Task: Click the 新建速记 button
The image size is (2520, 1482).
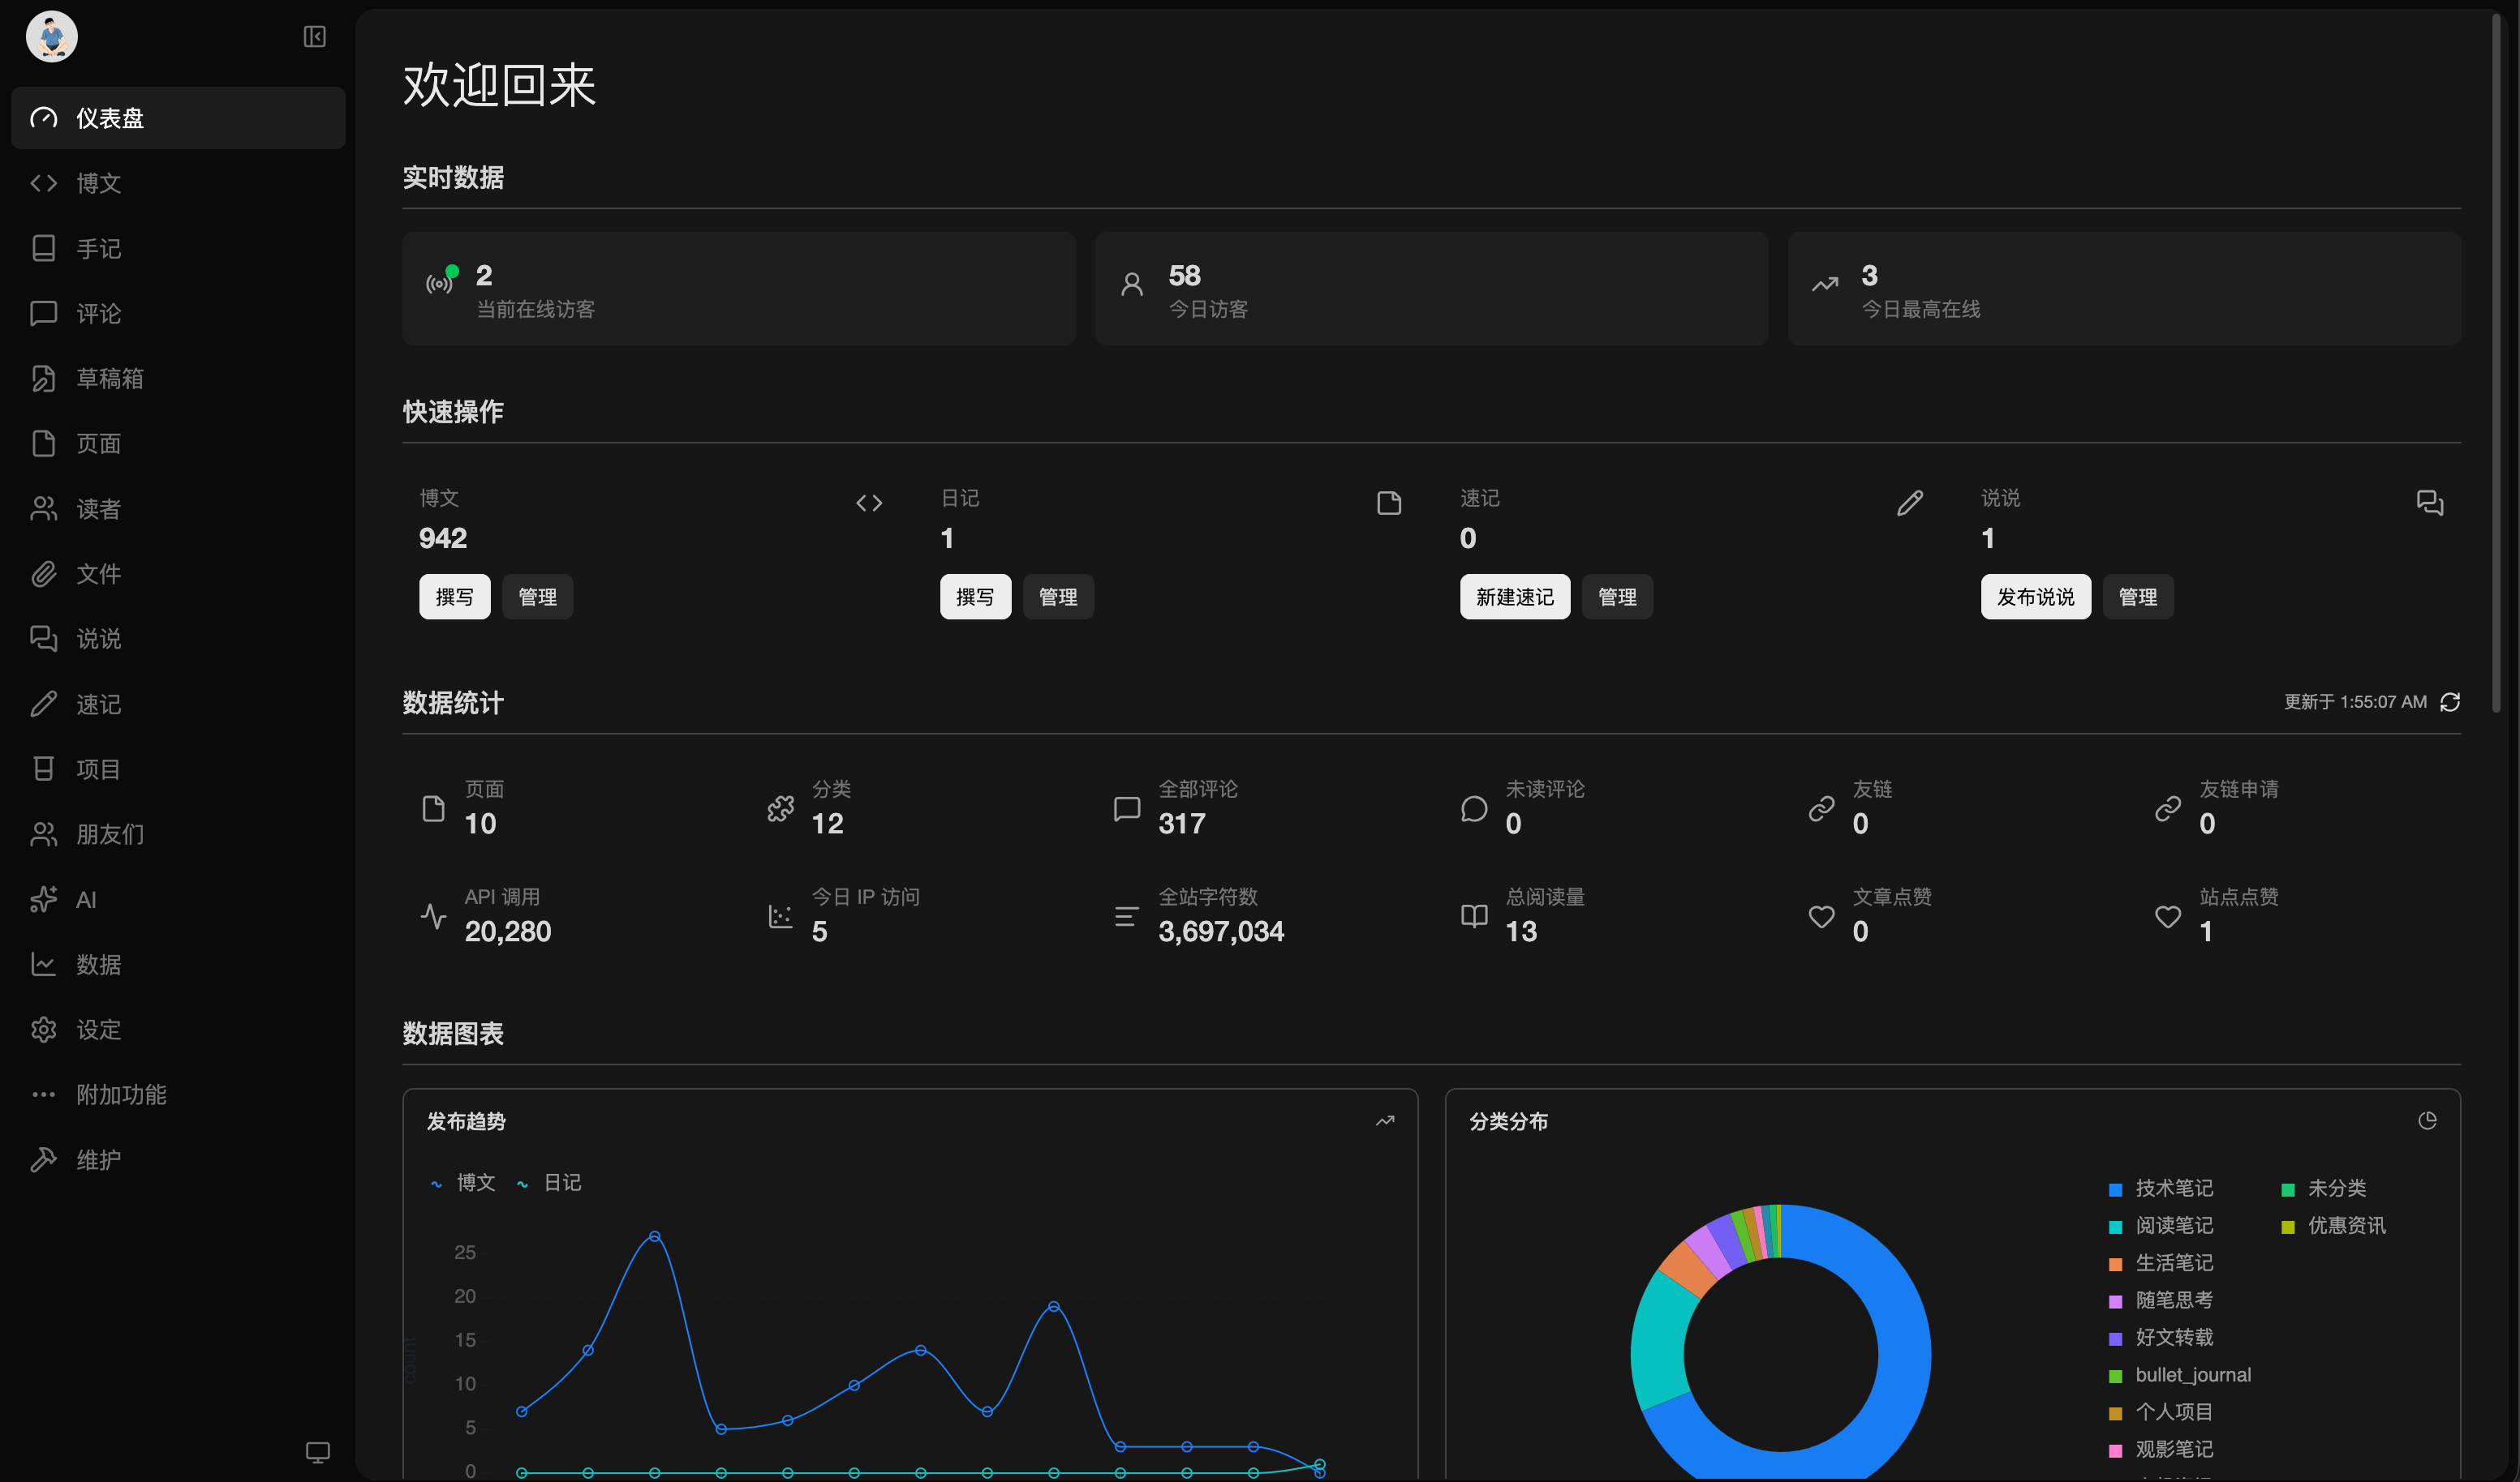Action: point(1514,597)
